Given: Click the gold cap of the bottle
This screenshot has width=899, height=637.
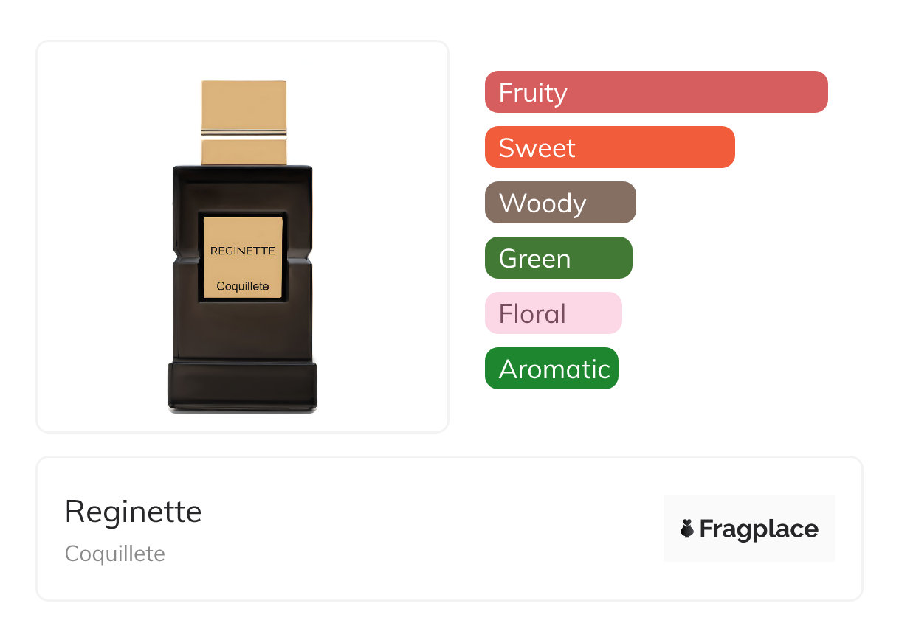Looking at the screenshot, I should point(244,105).
